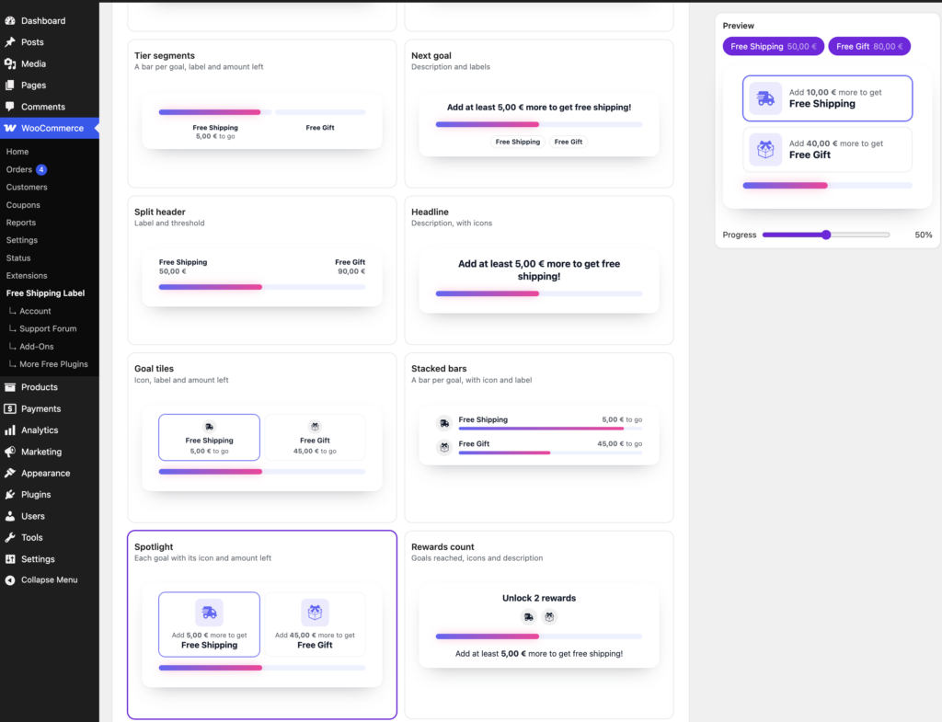Click Free Gift pill in Next goal card

[x=569, y=142]
